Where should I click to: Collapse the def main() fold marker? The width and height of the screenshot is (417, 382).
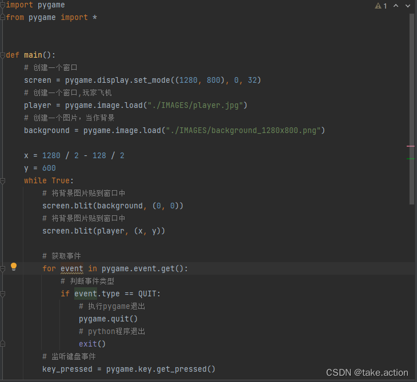(x=2, y=55)
